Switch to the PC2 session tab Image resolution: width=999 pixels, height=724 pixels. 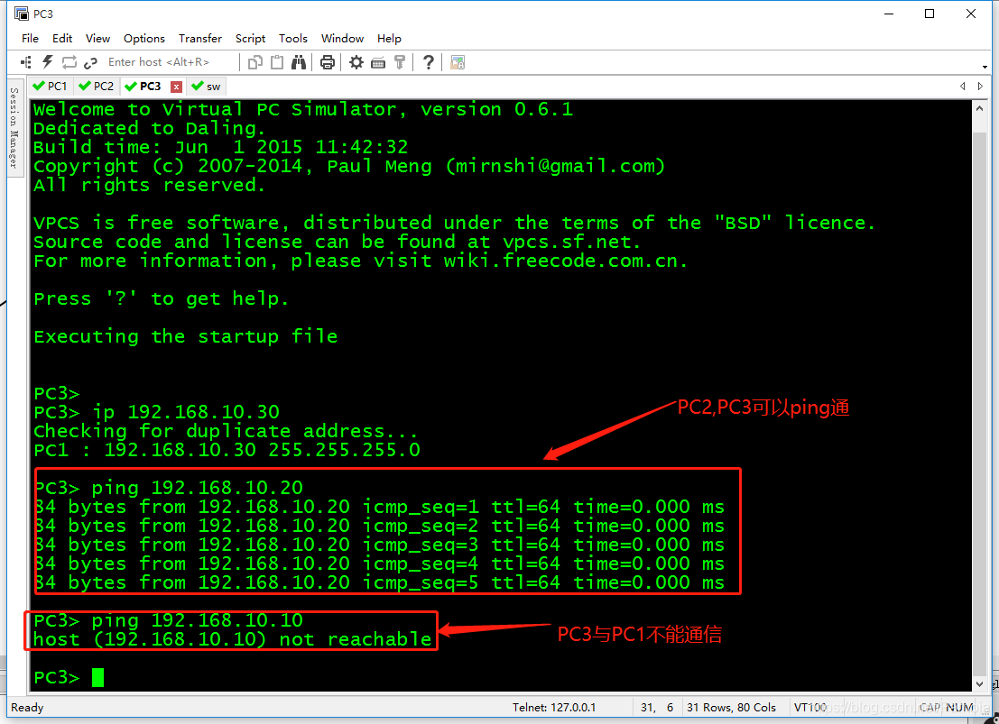pos(97,86)
